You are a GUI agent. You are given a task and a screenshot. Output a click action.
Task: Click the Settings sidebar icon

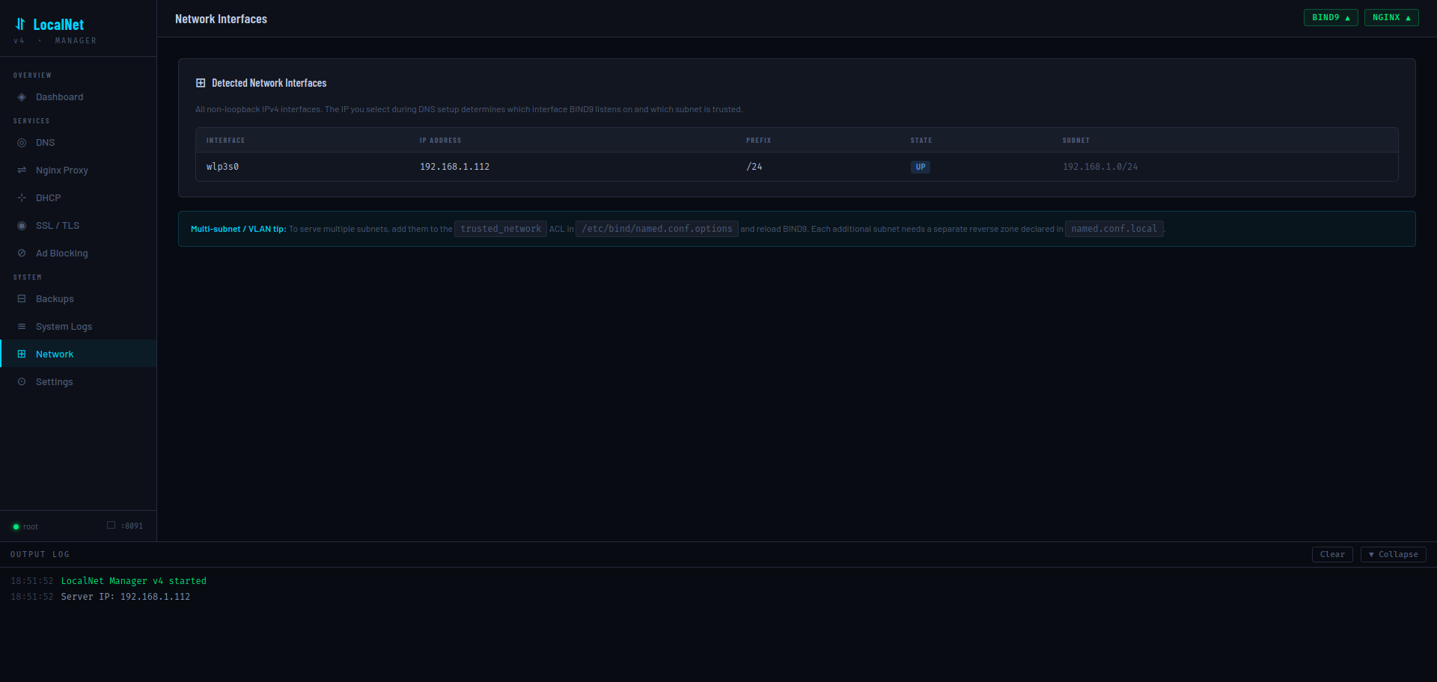point(22,382)
